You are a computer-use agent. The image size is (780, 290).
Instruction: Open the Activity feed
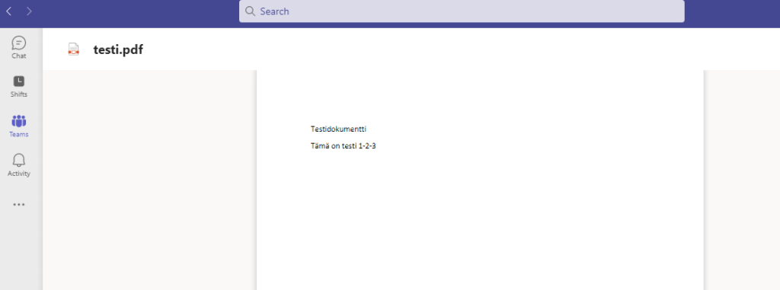pyautogui.click(x=19, y=165)
